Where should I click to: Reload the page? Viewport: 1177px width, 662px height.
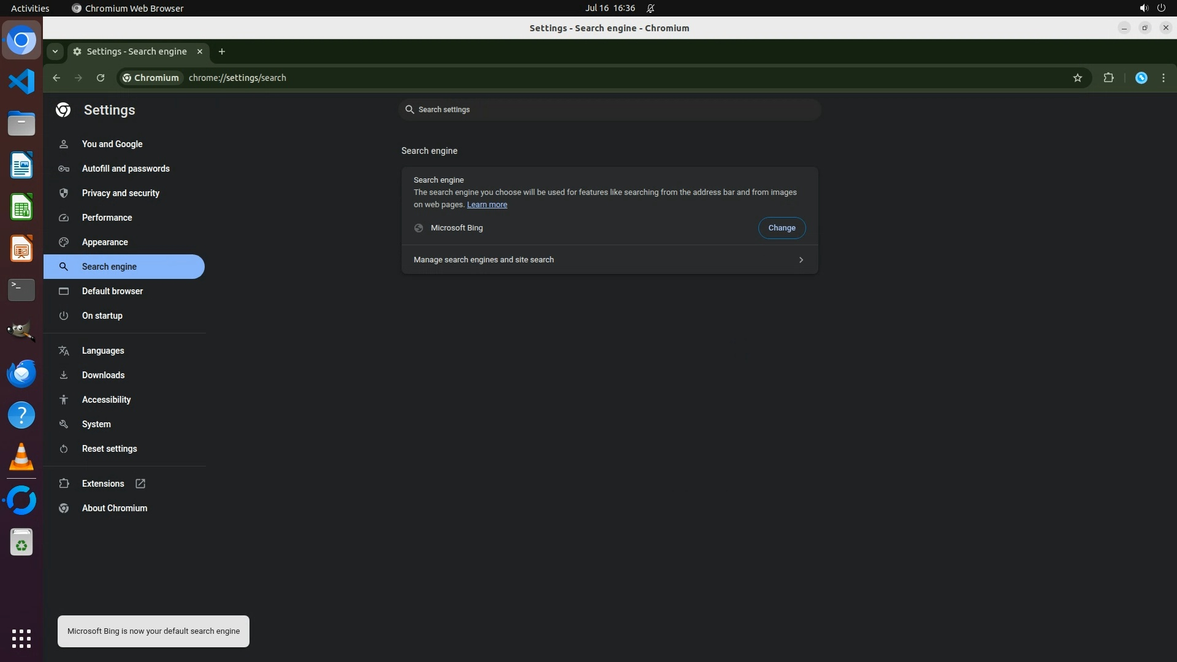(101, 78)
